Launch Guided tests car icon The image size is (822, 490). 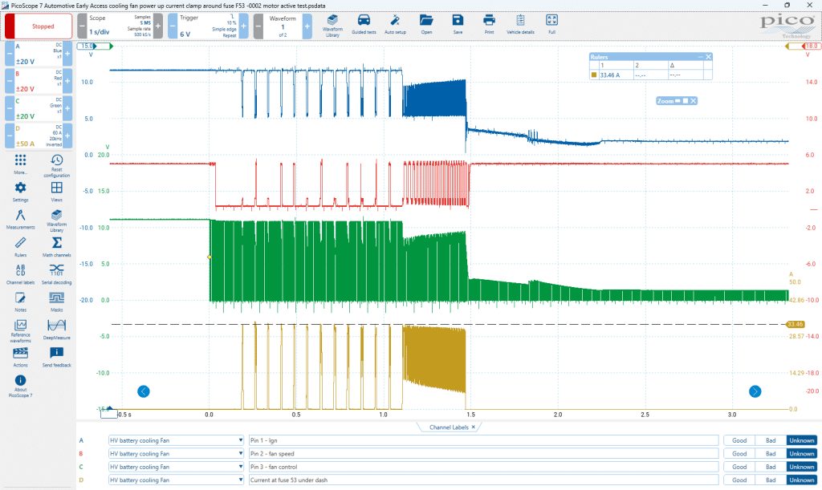coord(364,25)
